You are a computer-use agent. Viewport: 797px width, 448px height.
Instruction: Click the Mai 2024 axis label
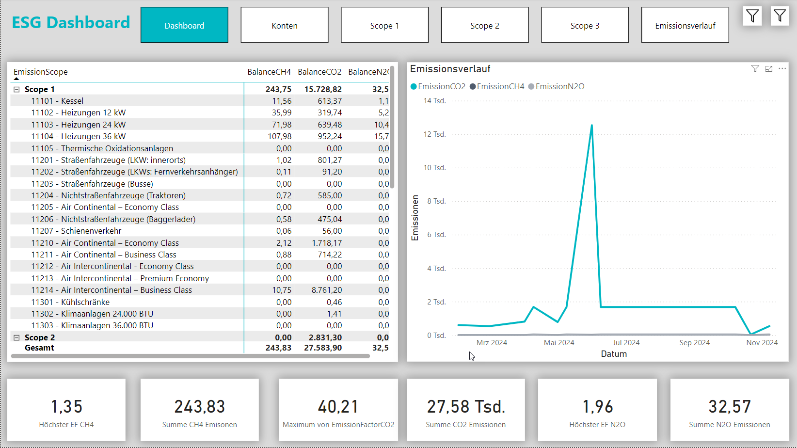pos(559,343)
